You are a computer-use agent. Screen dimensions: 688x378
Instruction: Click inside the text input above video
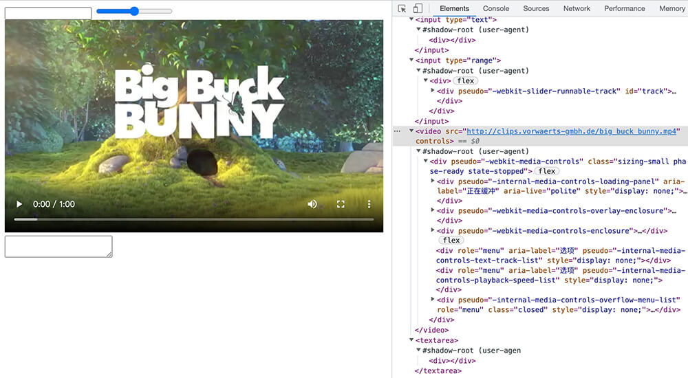(x=48, y=13)
